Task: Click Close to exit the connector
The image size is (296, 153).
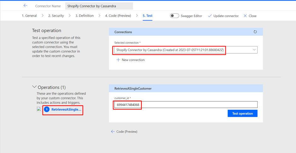Action: pos(250,16)
